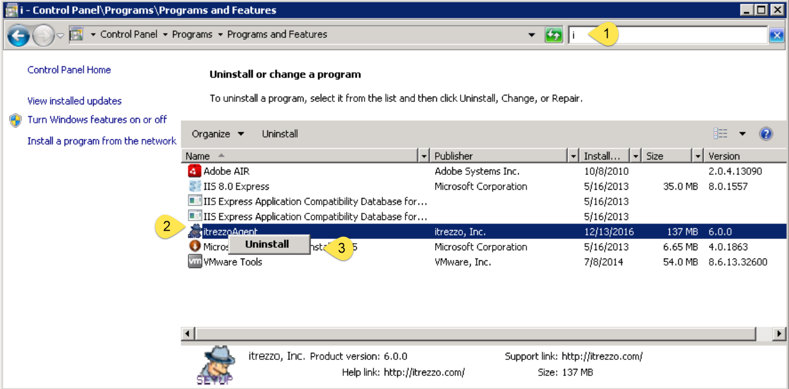This screenshot has width=789, height=389.
Task: Click VMware Tools icon
Action: pos(194,262)
